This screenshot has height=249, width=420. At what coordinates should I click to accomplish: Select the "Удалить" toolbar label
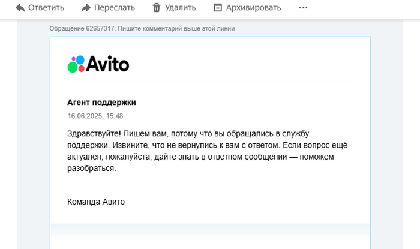[181, 8]
